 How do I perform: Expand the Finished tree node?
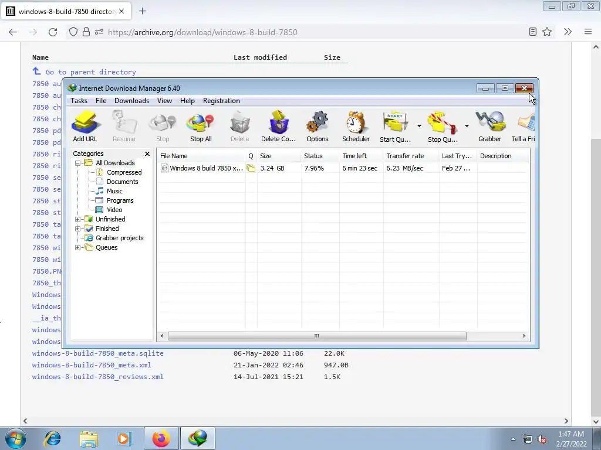pos(78,229)
